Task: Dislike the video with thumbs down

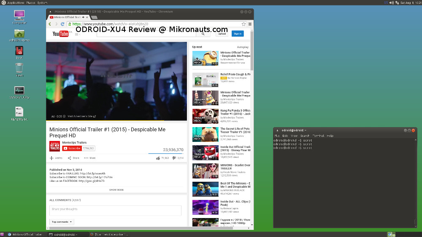Action: pos(174,158)
